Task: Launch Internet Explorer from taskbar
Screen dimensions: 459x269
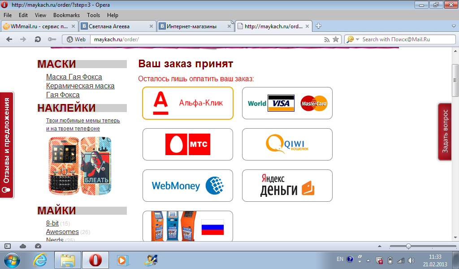Action: (x=40, y=260)
